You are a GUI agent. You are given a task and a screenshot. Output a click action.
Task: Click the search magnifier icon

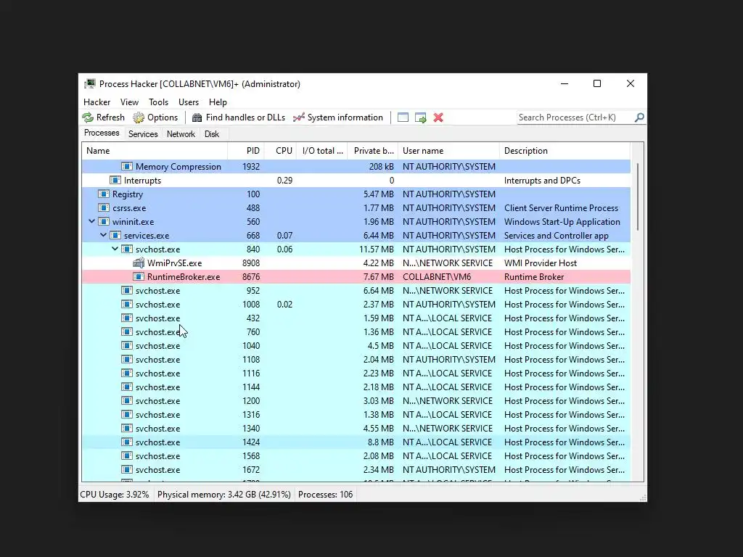[639, 117]
